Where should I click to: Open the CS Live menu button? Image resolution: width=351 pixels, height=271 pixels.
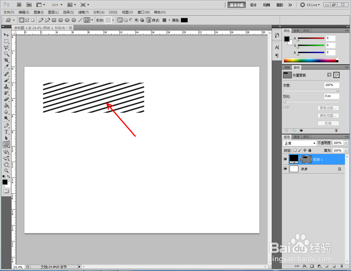(310, 5)
